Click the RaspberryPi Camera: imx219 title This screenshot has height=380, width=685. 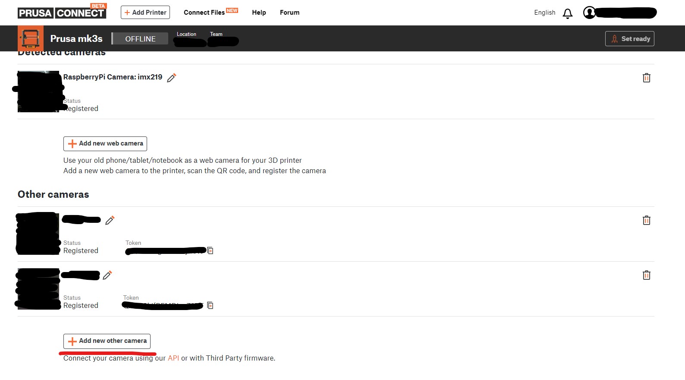pos(113,77)
